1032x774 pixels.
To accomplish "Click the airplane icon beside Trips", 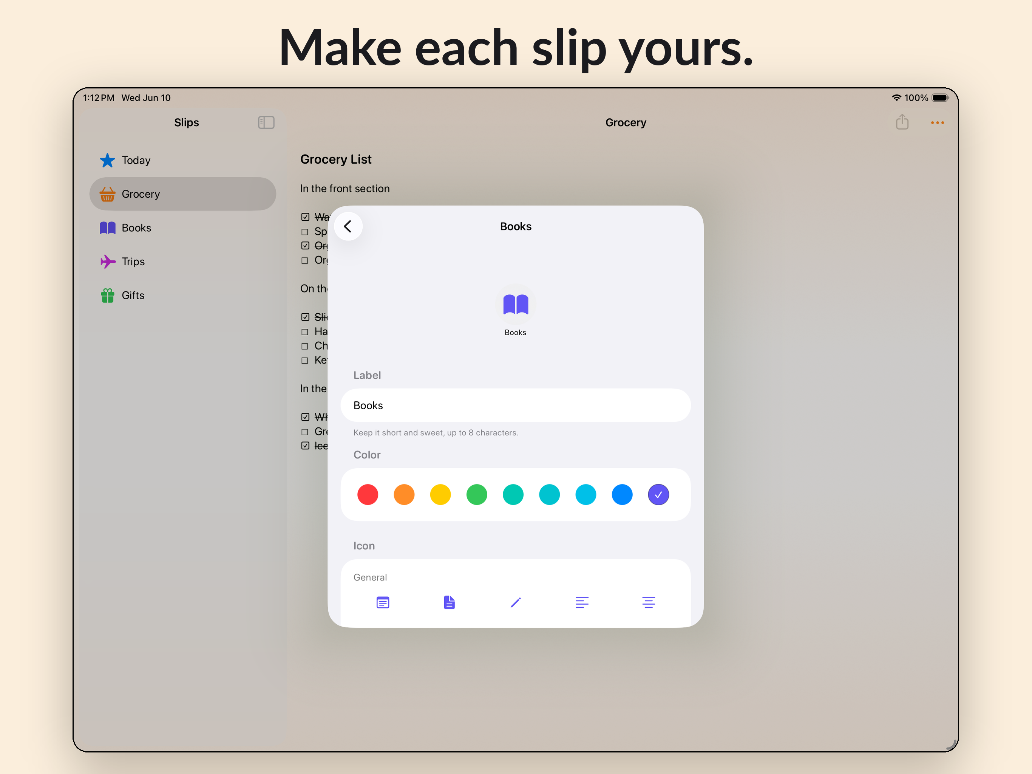I will pos(108,262).
